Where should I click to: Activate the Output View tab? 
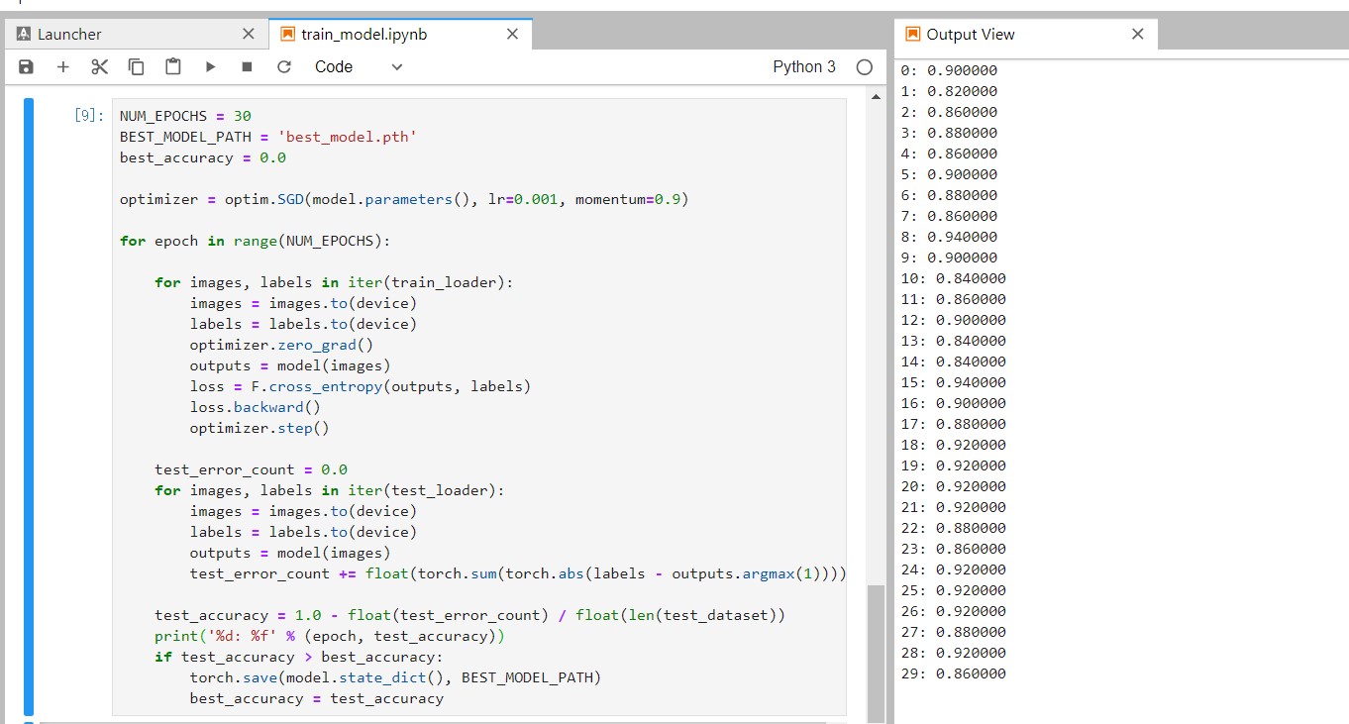1025,34
